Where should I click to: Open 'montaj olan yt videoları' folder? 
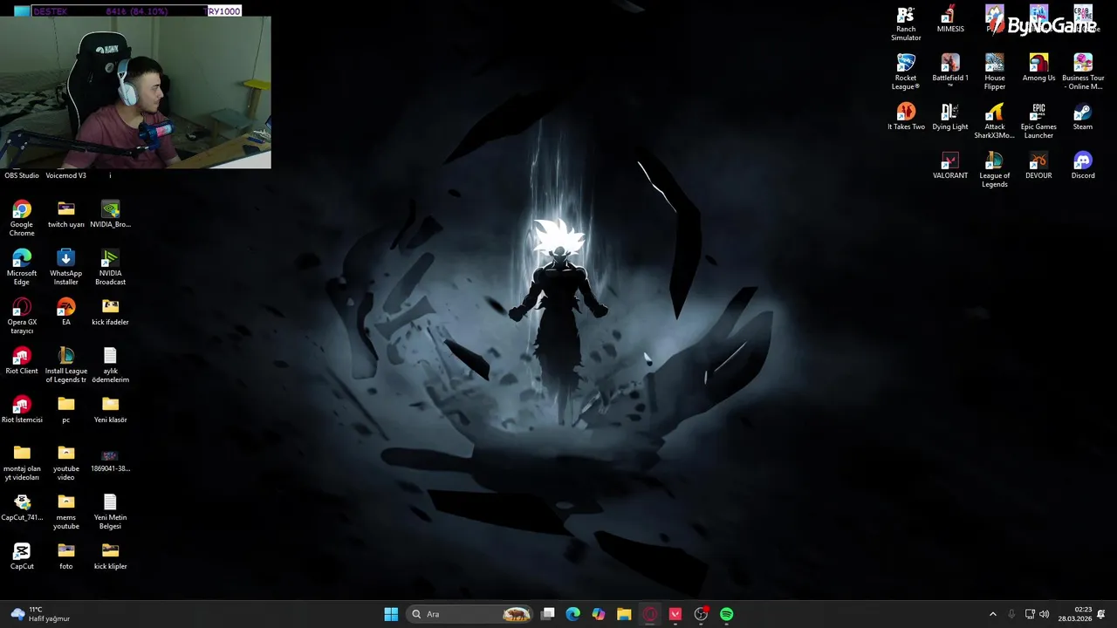pos(22,461)
